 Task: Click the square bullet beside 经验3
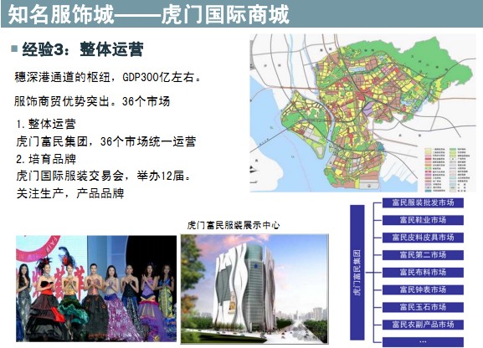(14, 49)
